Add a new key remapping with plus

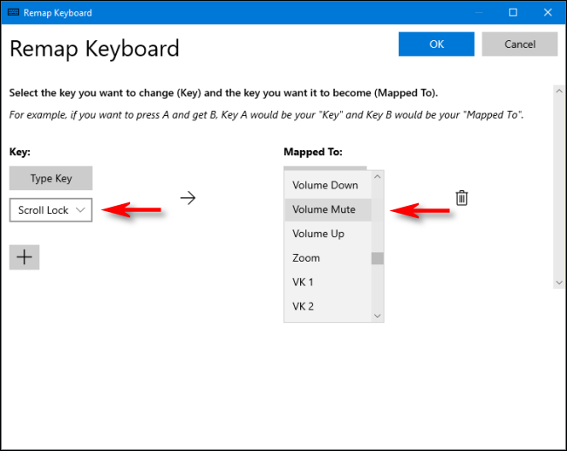[24, 256]
